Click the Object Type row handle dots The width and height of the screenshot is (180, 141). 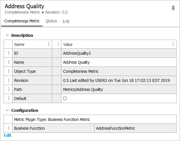coord(8,71)
